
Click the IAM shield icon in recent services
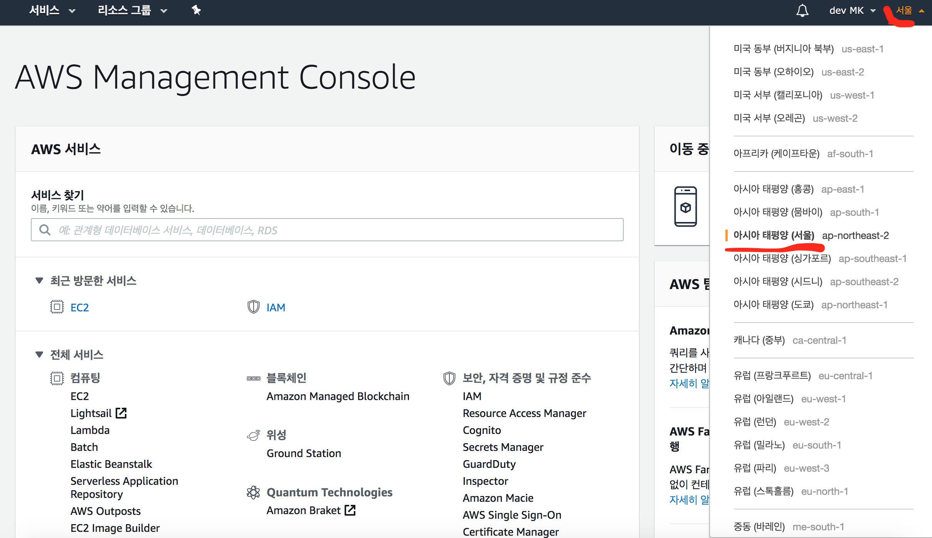(x=253, y=307)
